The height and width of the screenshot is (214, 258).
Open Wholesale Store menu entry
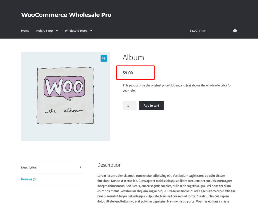76,30
